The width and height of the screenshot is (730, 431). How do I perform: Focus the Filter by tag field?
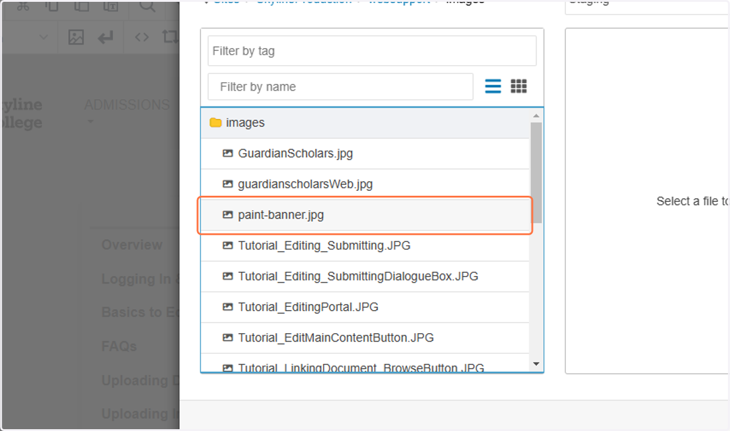372,51
